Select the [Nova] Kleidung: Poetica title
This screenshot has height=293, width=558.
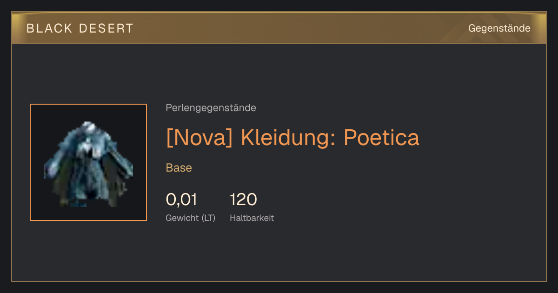[x=292, y=138]
